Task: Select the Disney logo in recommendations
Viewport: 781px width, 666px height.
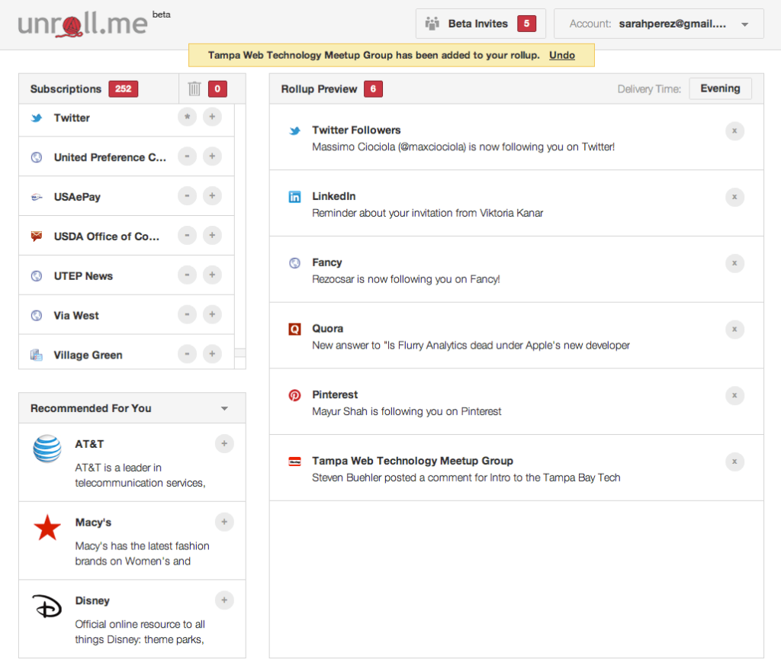Action: (47, 606)
